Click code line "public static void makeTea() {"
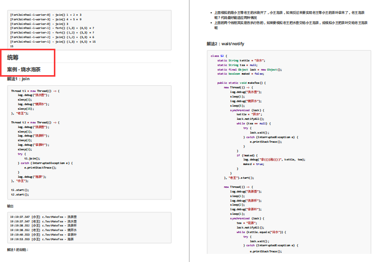The image size is (380, 262). (x=241, y=83)
